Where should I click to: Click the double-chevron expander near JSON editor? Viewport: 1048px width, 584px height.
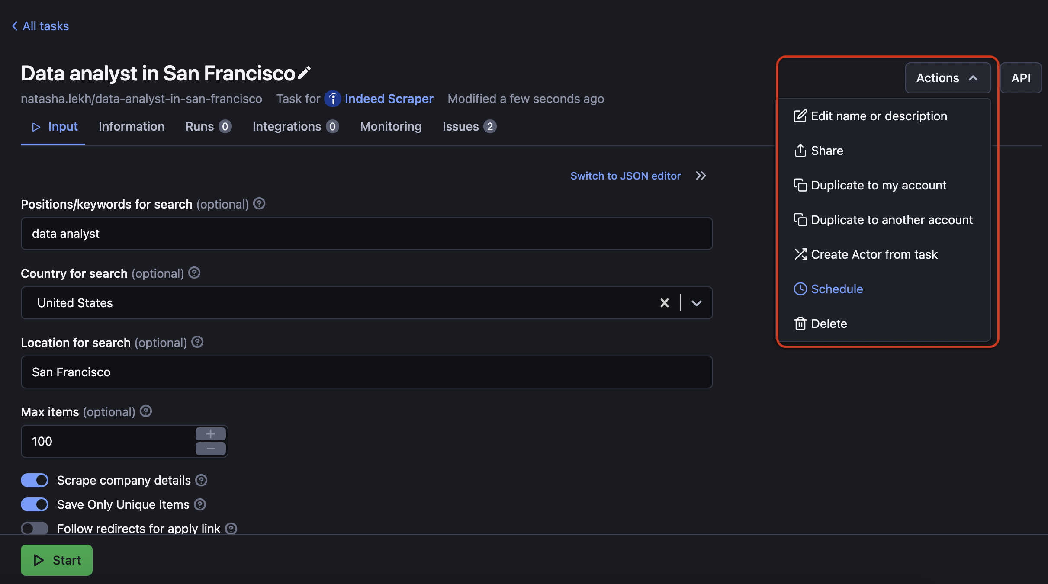coord(700,176)
